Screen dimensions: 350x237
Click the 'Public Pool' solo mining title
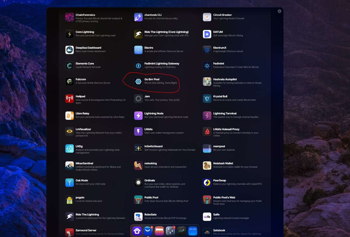[151, 197]
